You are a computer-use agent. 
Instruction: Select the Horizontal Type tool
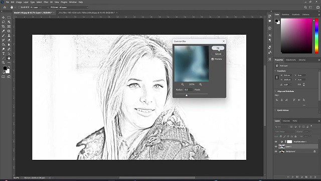tap(4, 54)
